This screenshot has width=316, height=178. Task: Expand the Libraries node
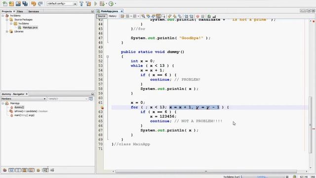(7, 32)
